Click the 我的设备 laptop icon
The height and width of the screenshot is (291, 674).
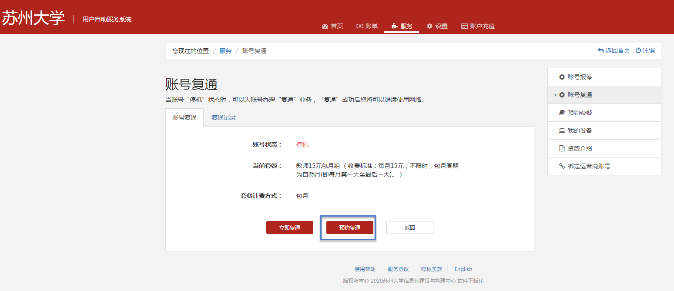(x=562, y=130)
